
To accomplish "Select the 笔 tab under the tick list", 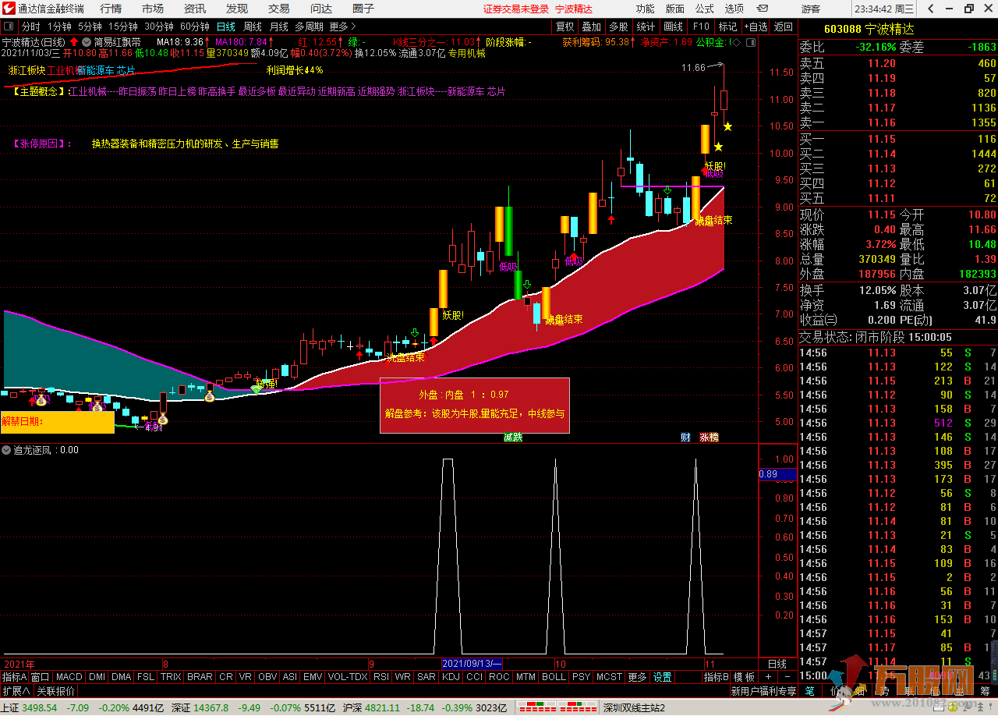I will point(809,691).
